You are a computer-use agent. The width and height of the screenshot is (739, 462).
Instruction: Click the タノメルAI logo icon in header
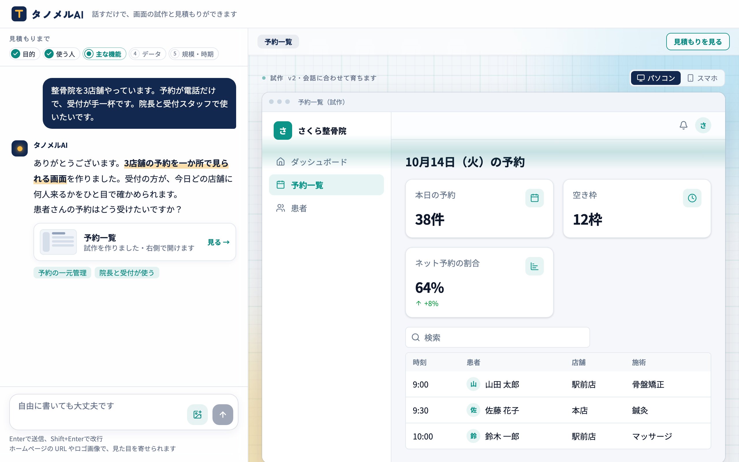coord(19,14)
